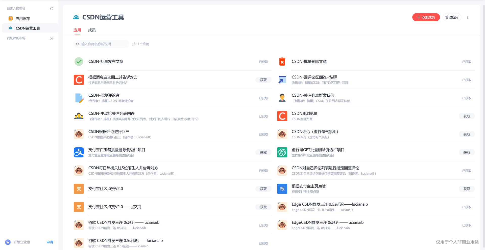Click the 升级企业版 label
The width and height of the screenshot is (485, 250).
pos(22,242)
